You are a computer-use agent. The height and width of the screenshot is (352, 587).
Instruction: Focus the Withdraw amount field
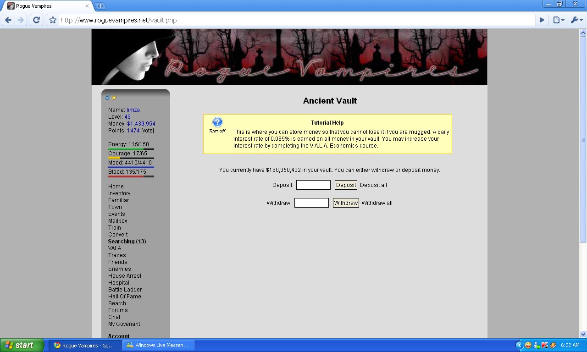click(311, 203)
